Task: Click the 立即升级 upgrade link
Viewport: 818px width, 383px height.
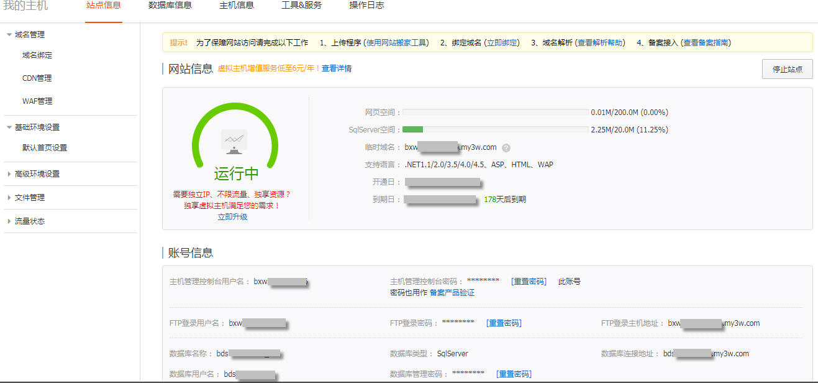Action: (x=232, y=217)
